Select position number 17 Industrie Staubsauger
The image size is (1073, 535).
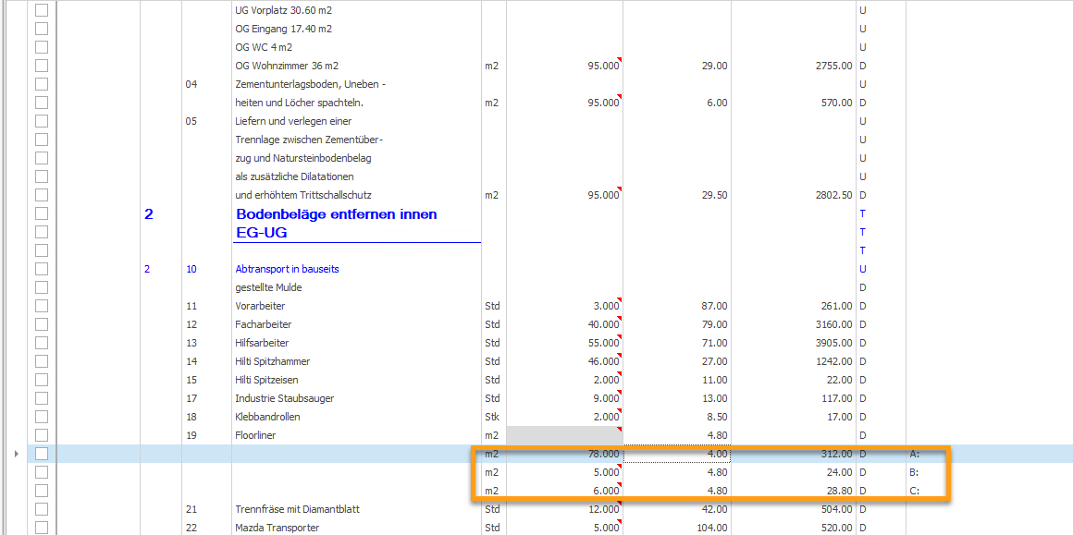(x=191, y=398)
